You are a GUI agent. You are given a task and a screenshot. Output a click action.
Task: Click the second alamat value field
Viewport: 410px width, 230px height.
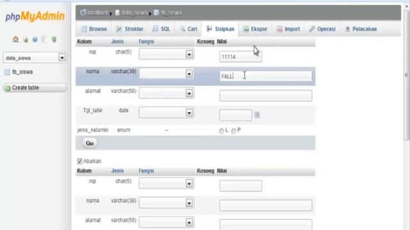266,224
